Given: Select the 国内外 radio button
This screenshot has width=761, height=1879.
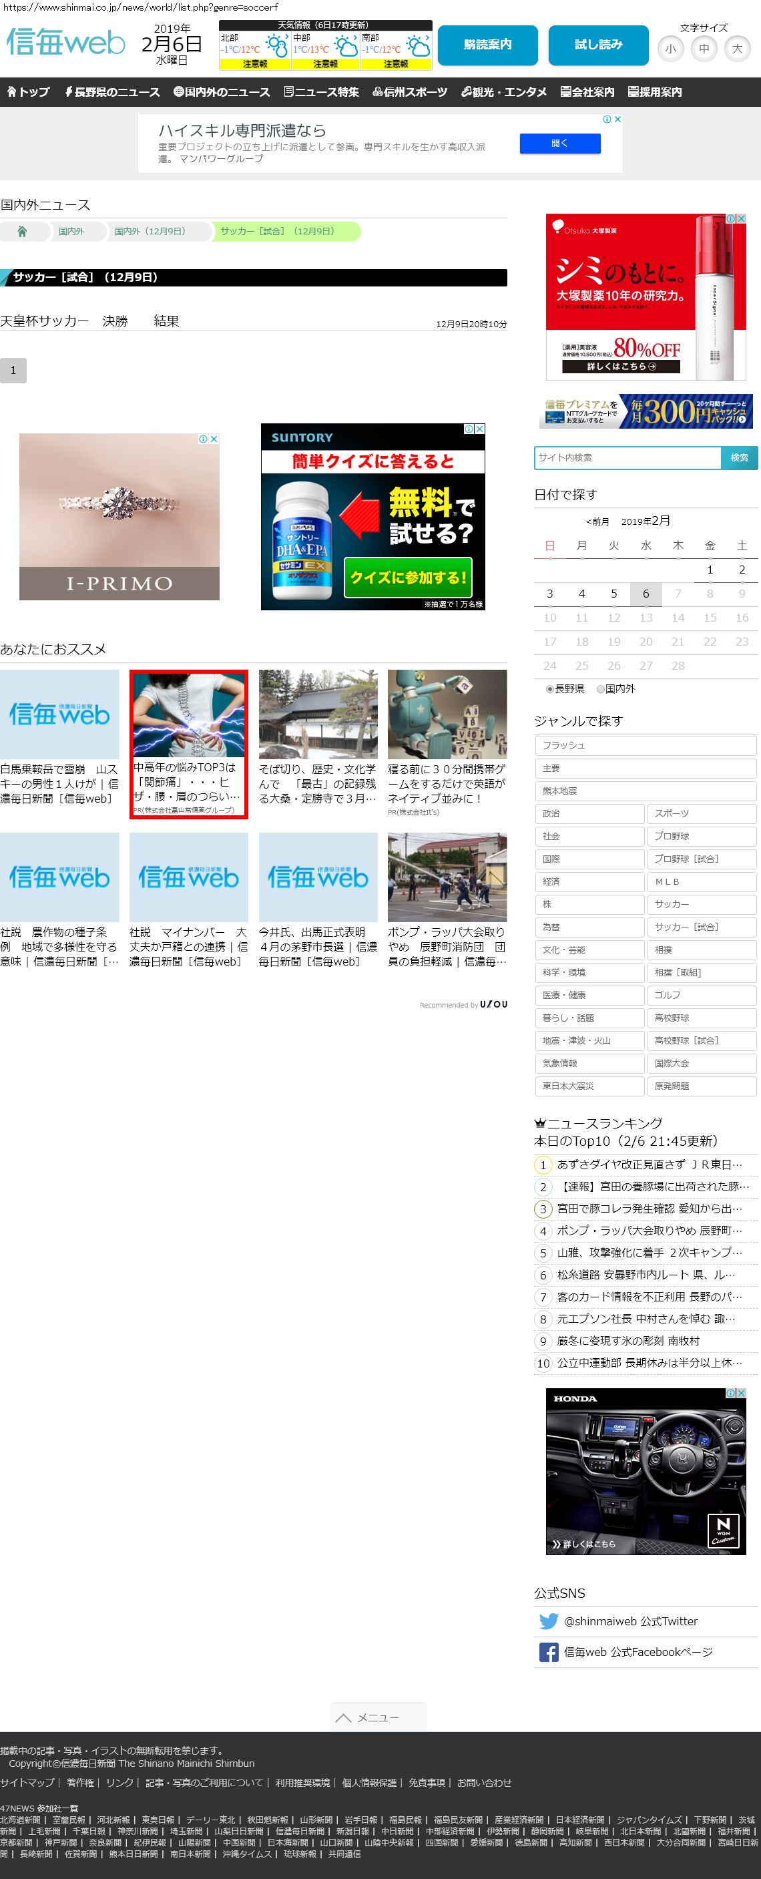Looking at the screenshot, I should click(600, 688).
